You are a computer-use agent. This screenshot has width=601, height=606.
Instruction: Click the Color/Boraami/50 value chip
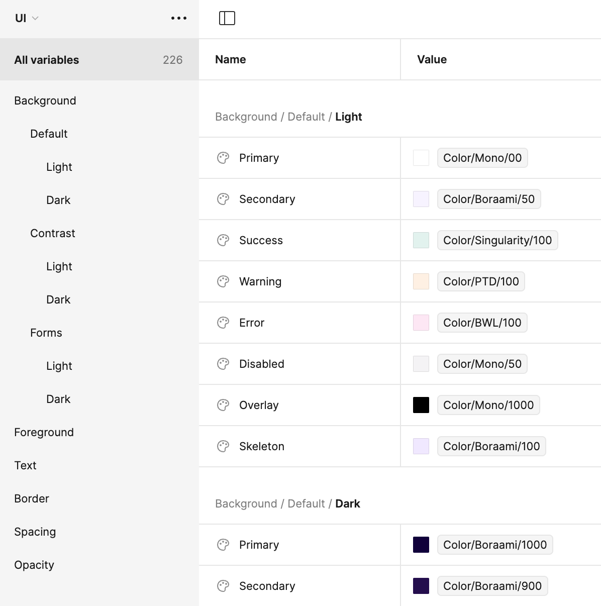(x=489, y=199)
